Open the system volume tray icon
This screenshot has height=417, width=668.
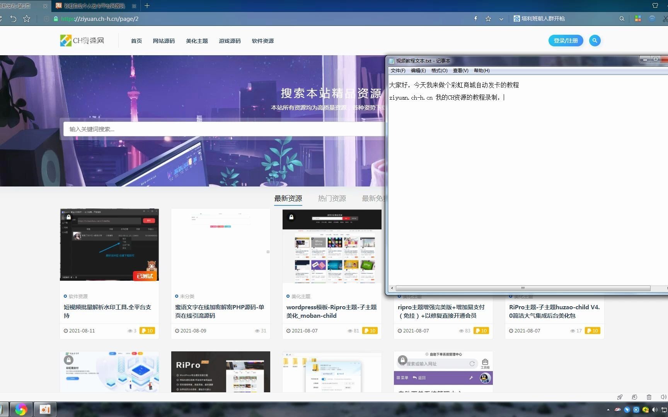(654, 410)
